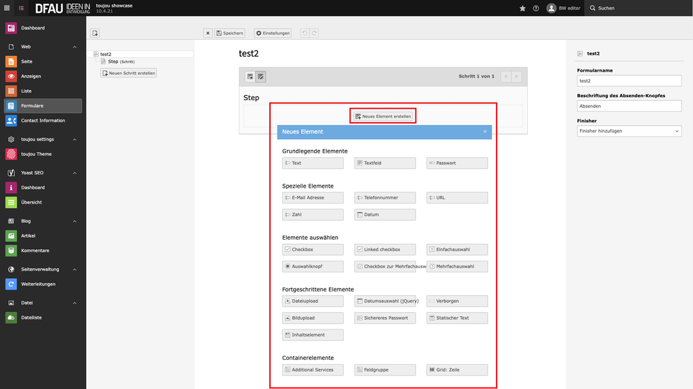Open the Dateiliste module

(x=43, y=317)
